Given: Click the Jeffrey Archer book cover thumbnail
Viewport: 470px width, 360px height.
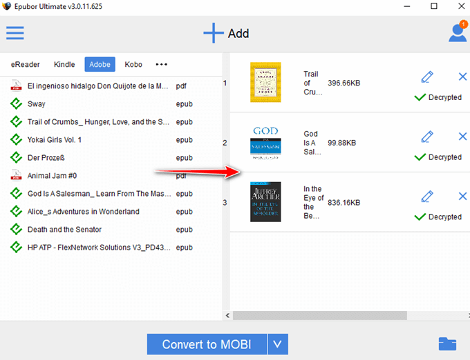Looking at the screenshot, I should coord(265,202).
